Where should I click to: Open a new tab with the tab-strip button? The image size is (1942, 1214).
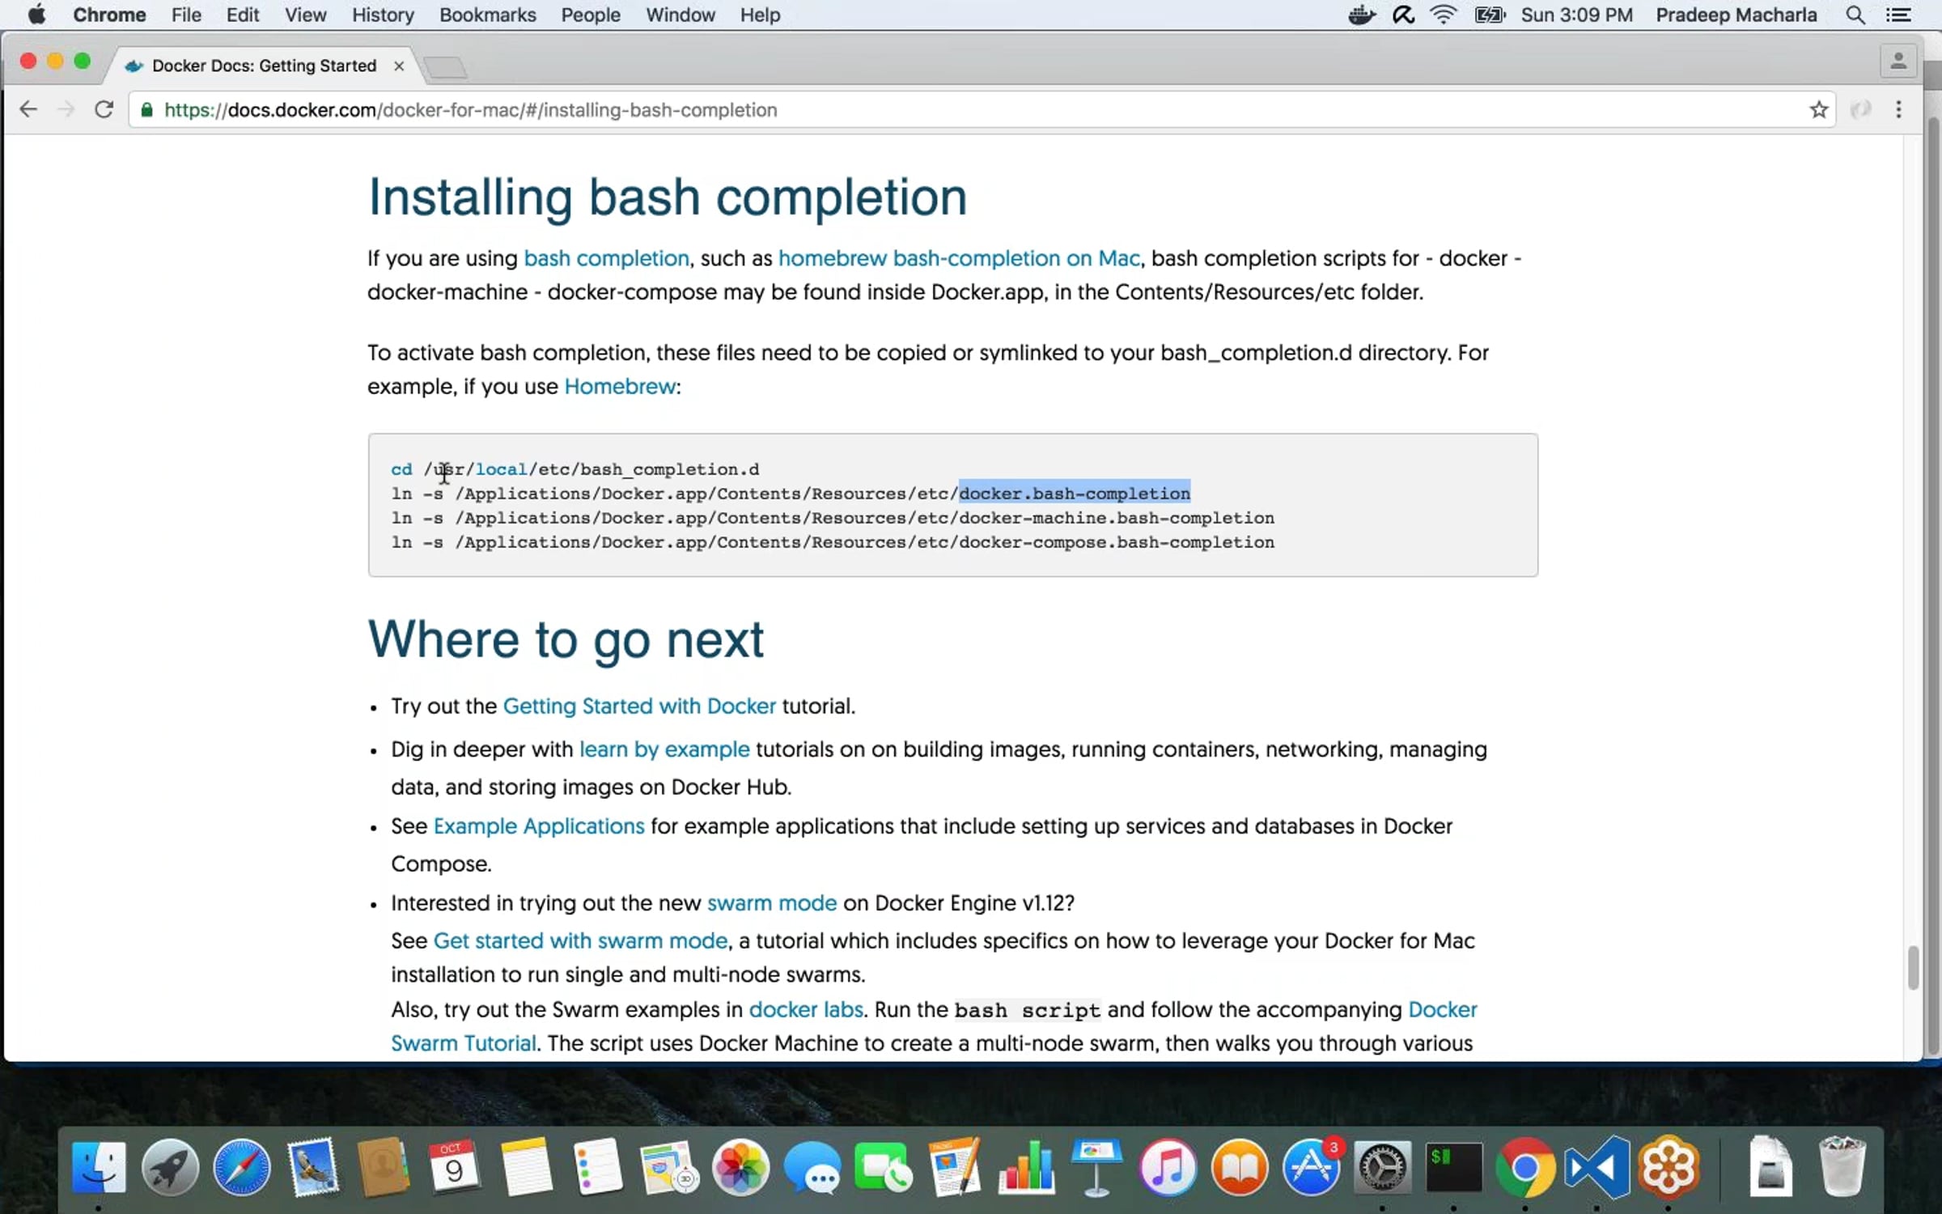[x=446, y=67]
